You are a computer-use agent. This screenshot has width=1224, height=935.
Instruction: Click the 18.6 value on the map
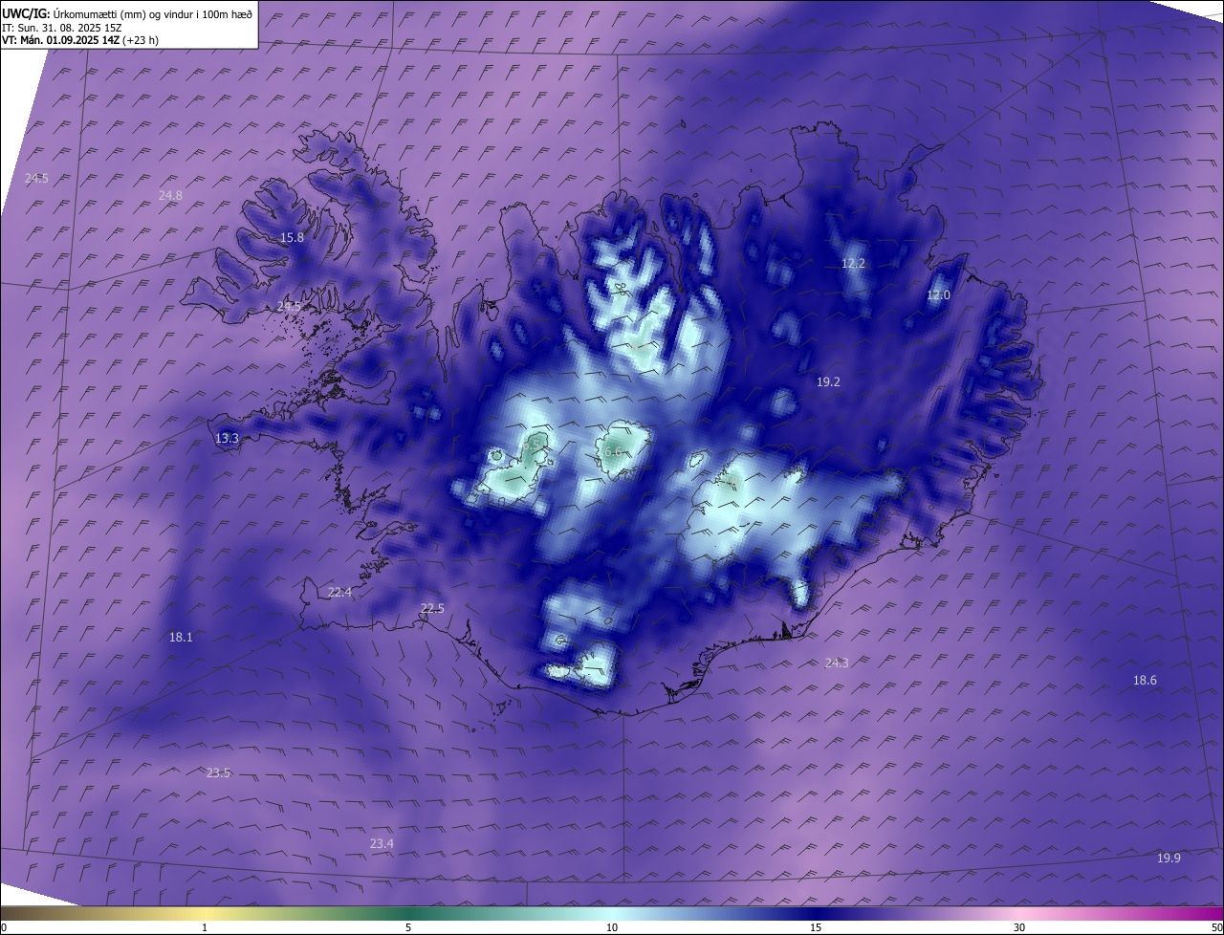coord(1145,680)
